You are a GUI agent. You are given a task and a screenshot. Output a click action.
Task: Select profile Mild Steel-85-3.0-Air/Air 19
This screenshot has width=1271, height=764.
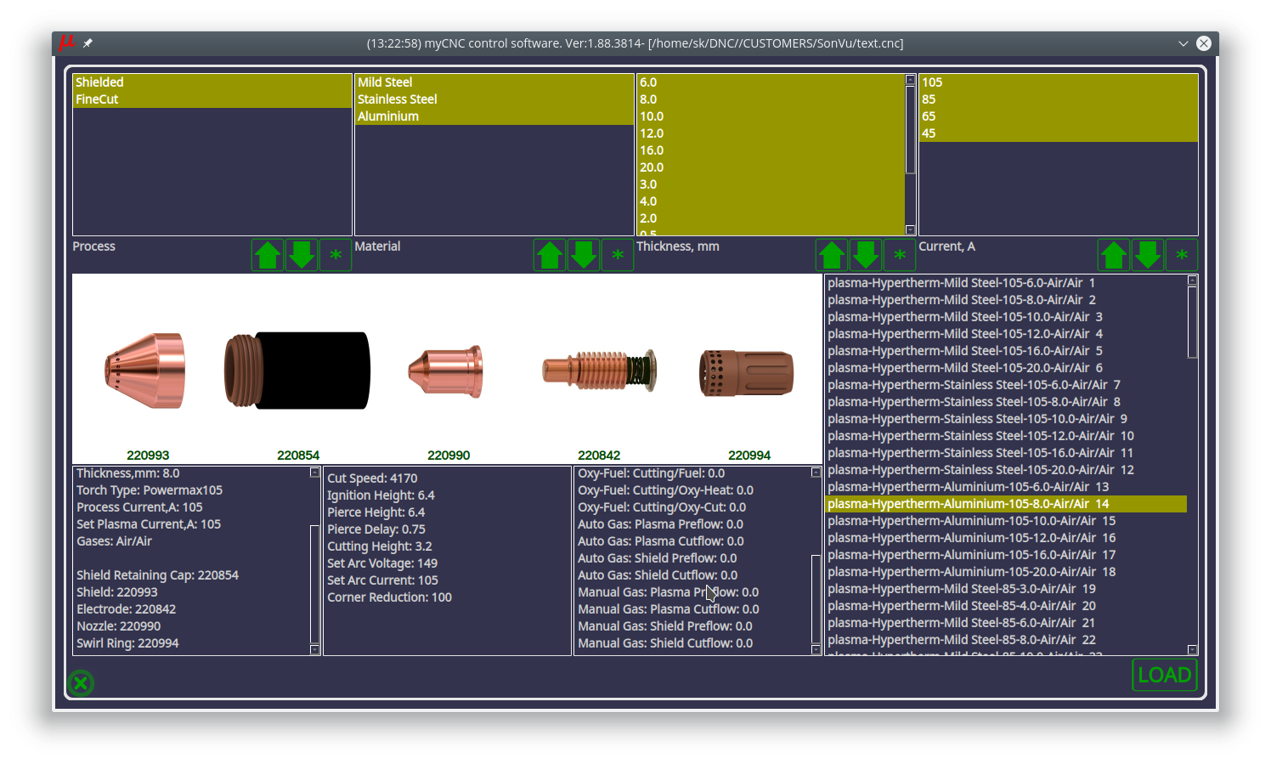coord(1007,589)
